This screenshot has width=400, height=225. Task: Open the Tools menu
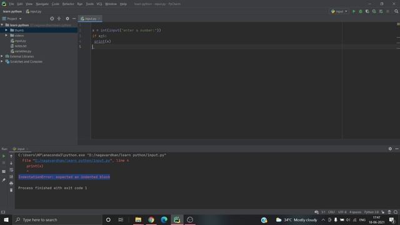[89, 4]
